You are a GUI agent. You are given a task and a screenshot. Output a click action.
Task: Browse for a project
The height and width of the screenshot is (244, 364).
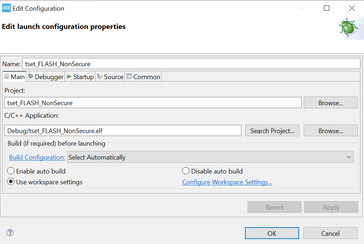(x=330, y=102)
